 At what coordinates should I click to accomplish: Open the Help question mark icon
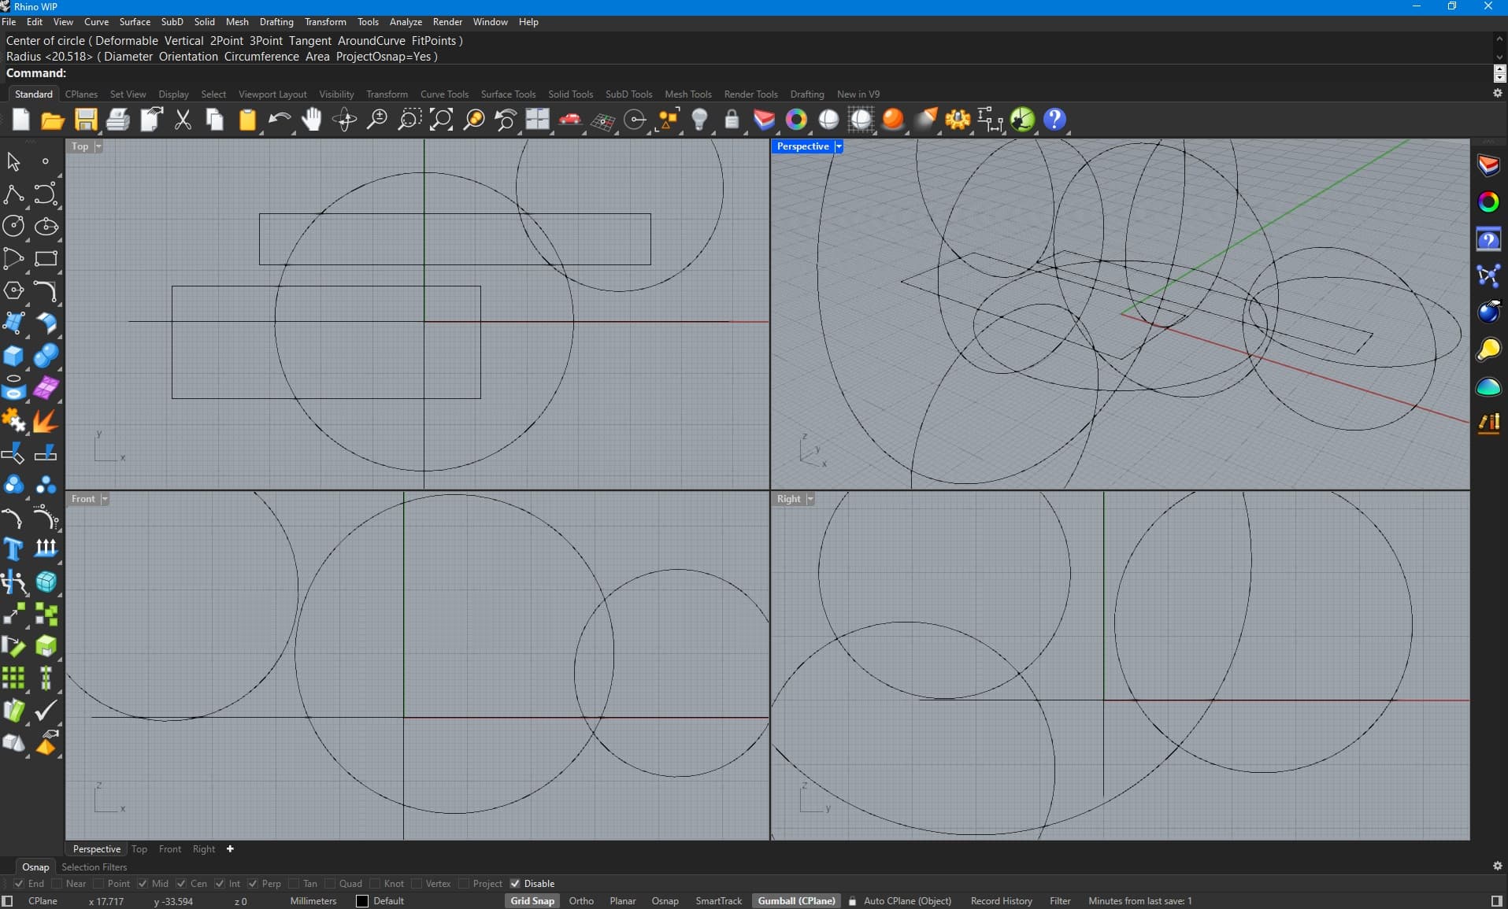coord(1054,120)
